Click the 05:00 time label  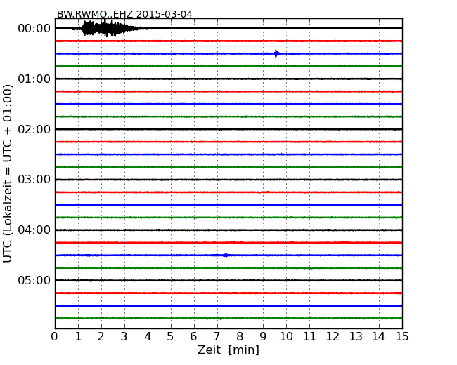[34, 280]
